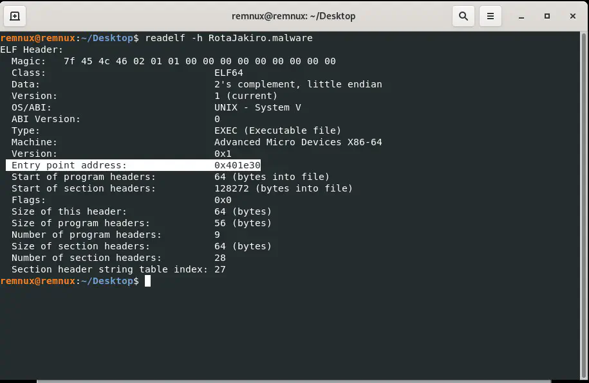589x383 pixels.
Task: Click the search icon in the header bar
Action: pyautogui.click(x=463, y=16)
